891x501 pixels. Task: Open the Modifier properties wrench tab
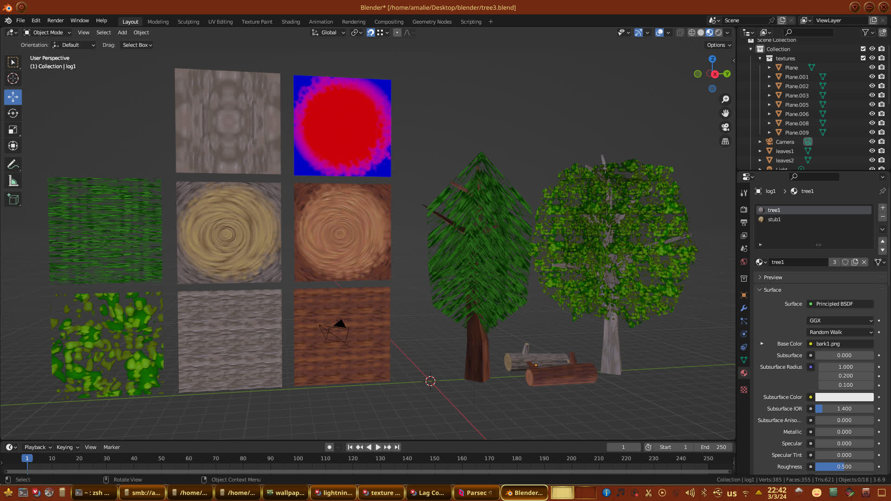pyautogui.click(x=744, y=308)
